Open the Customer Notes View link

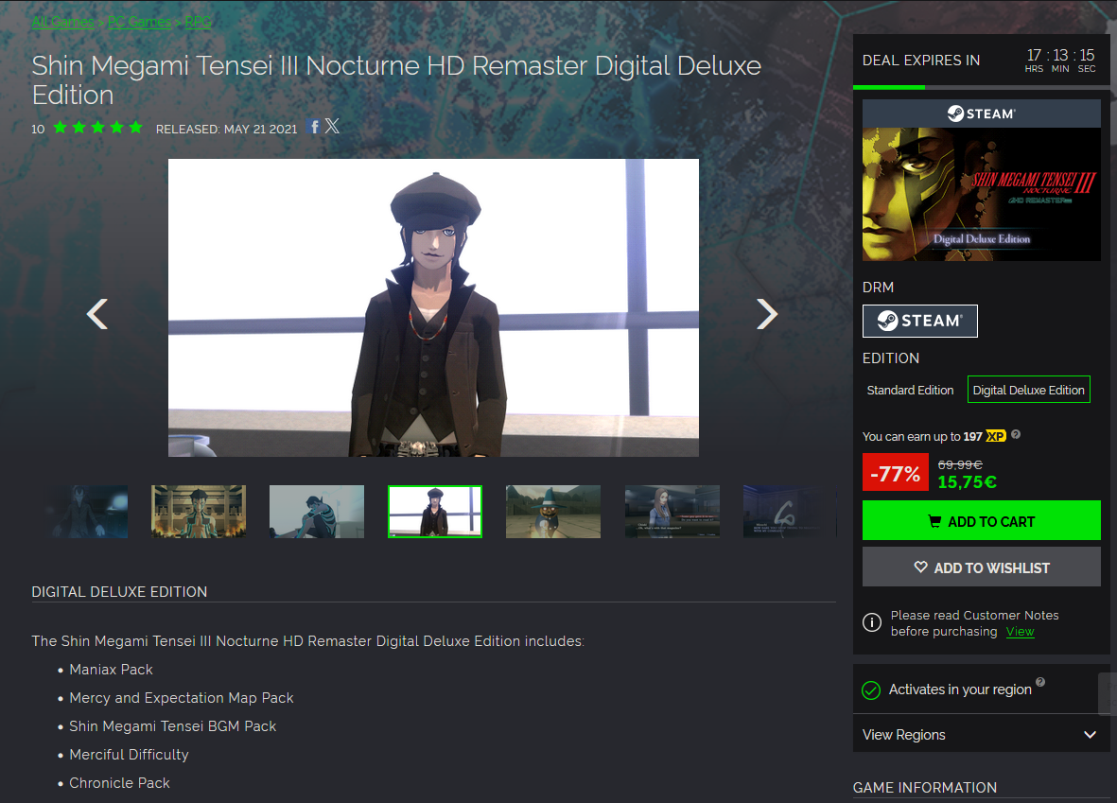coord(1021,631)
